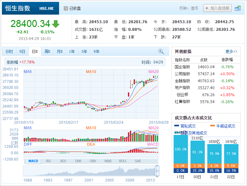Open 地产指数 index row
This screenshot has width=247, height=186.
(206, 88)
